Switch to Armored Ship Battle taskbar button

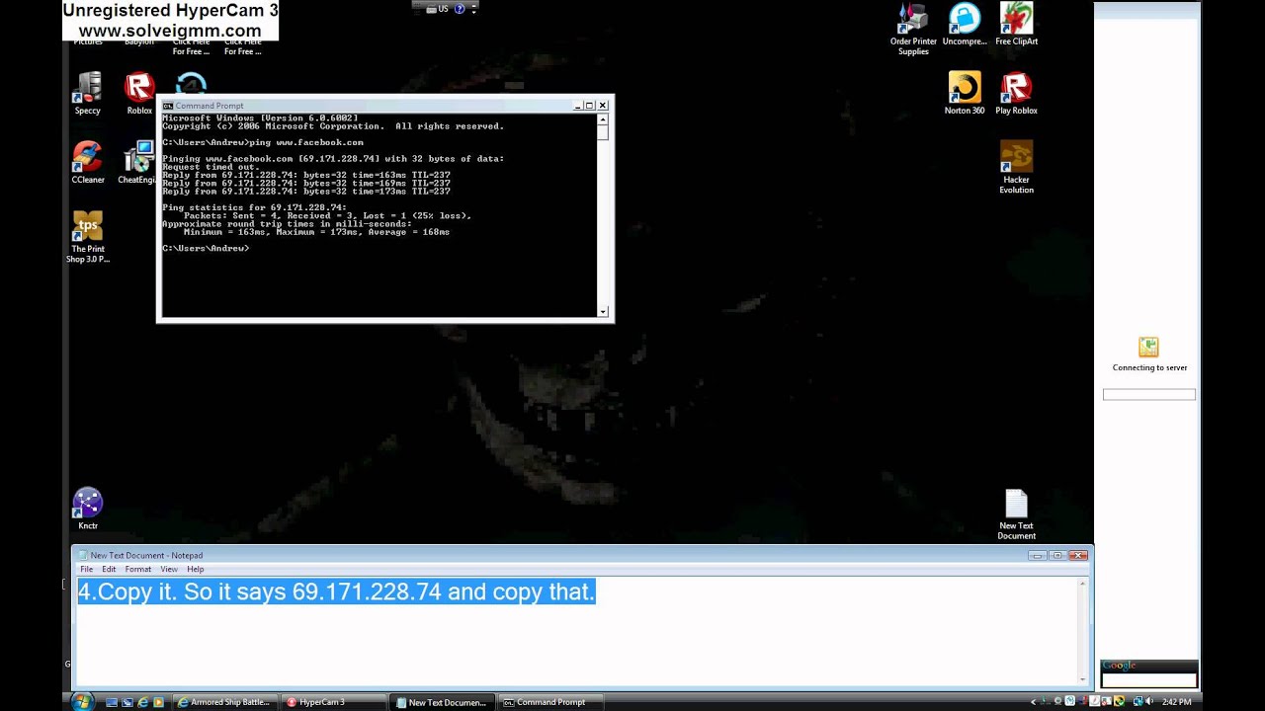point(224,702)
